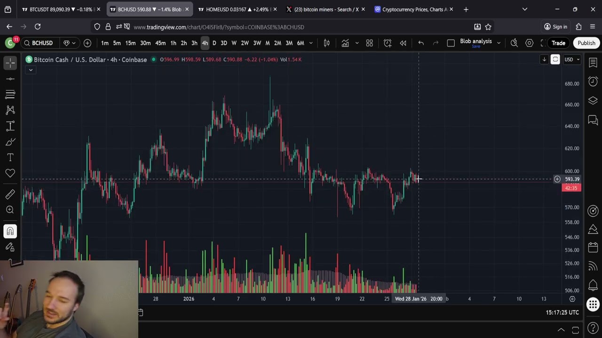Open the object tree layers panel
Viewport: 602px width, 338px height.
pyautogui.click(x=593, y=101)
